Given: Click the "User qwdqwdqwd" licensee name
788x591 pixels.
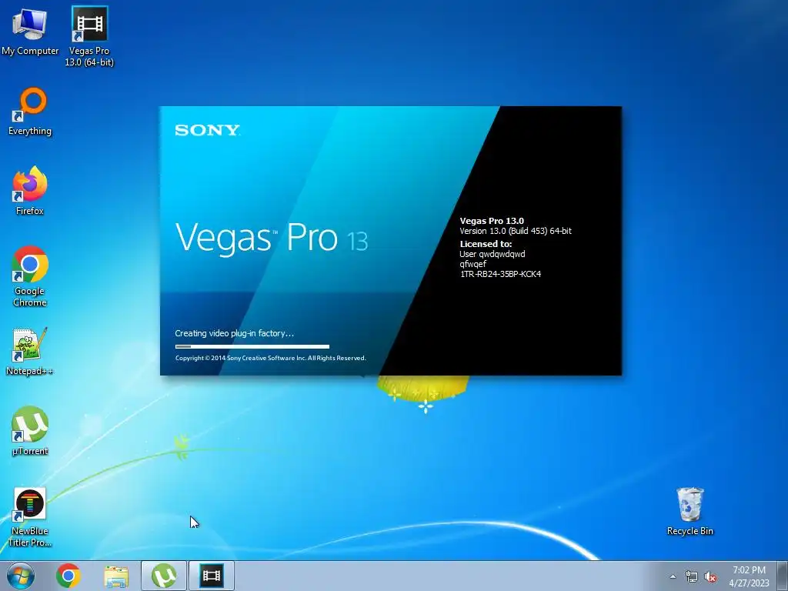Looking at the screenshot, I should click(x=492, y=254).
